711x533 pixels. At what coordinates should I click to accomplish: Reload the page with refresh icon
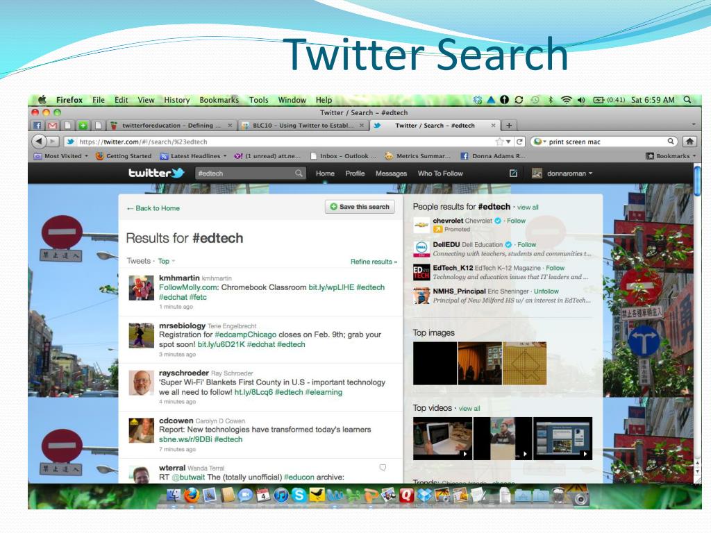[x=519, y=142]
